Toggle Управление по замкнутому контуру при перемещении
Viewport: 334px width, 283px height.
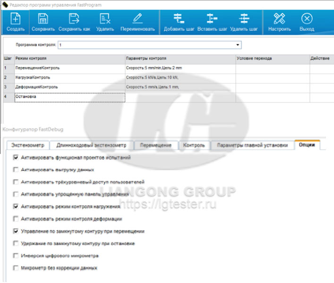click(x=17, y=231)
